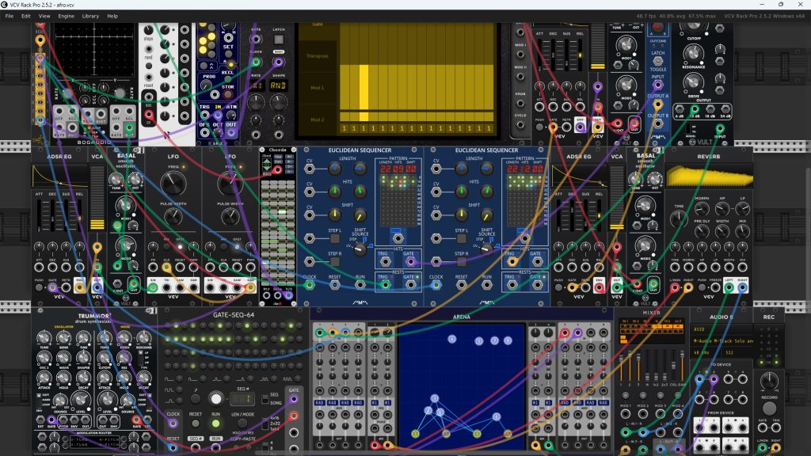This screenshot has width=811, height=456.
Task: Click the OCT knob on the left Basal oscillator
Action: coord(135,180)
